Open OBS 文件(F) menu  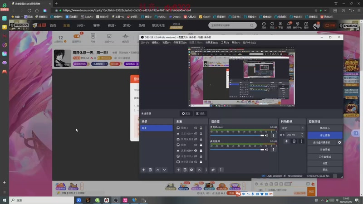(145, 43)
